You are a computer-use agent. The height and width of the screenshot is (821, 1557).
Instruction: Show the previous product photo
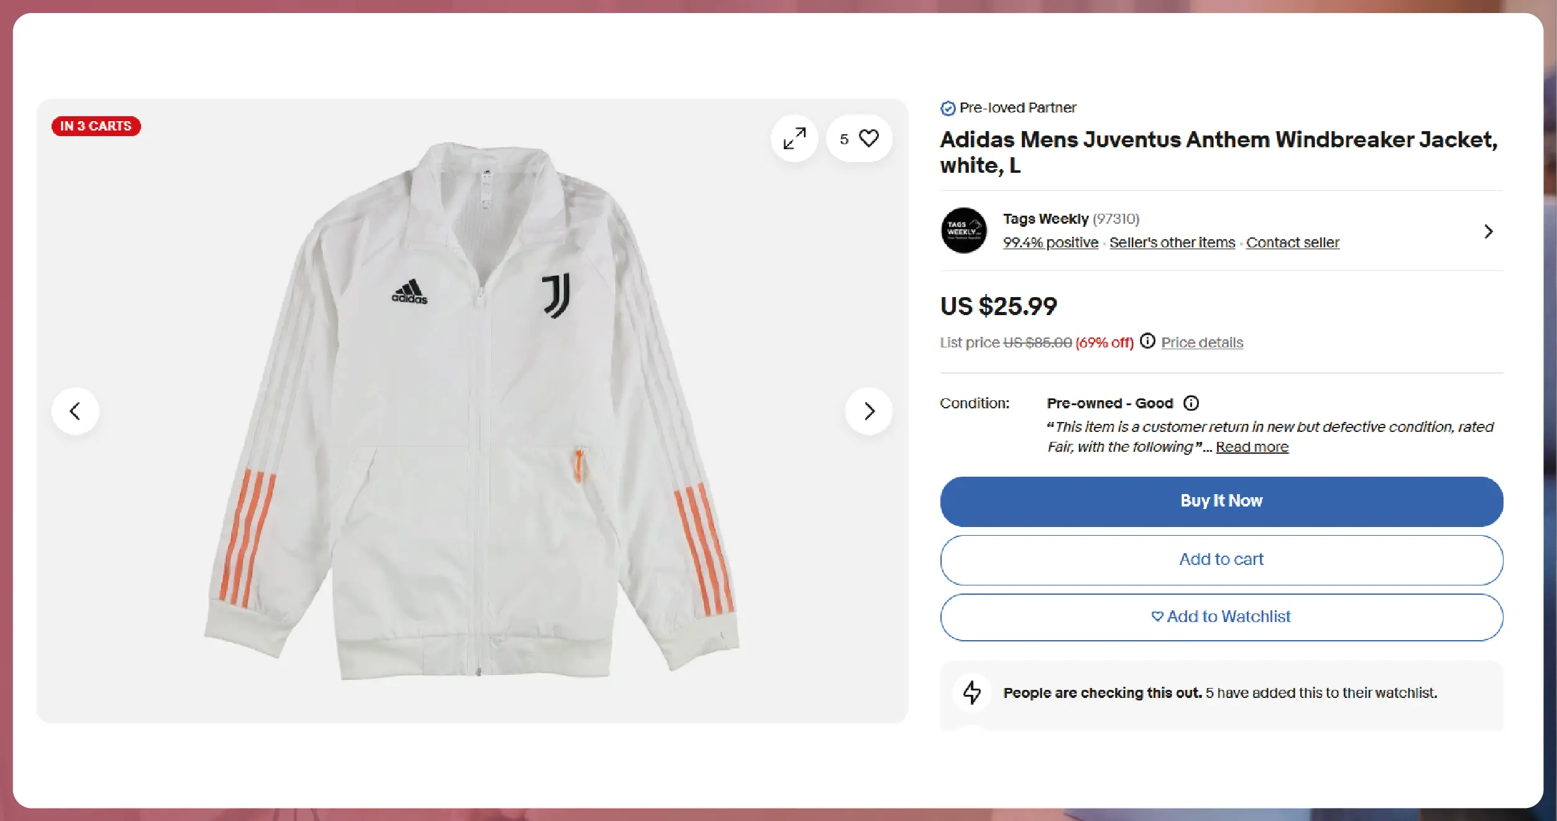tap(75, 411)
